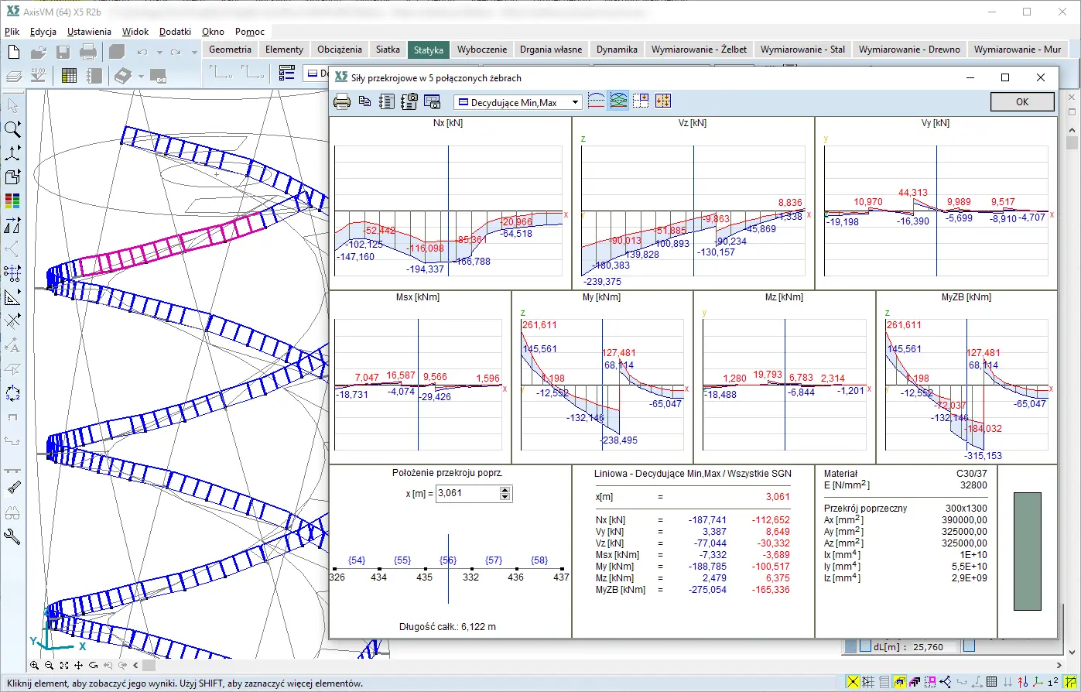
Task: Print the section forces diagrams
Action: (342, 101)
